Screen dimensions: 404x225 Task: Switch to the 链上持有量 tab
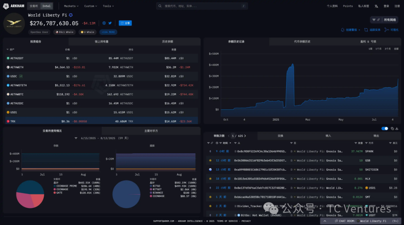(101, 42)
